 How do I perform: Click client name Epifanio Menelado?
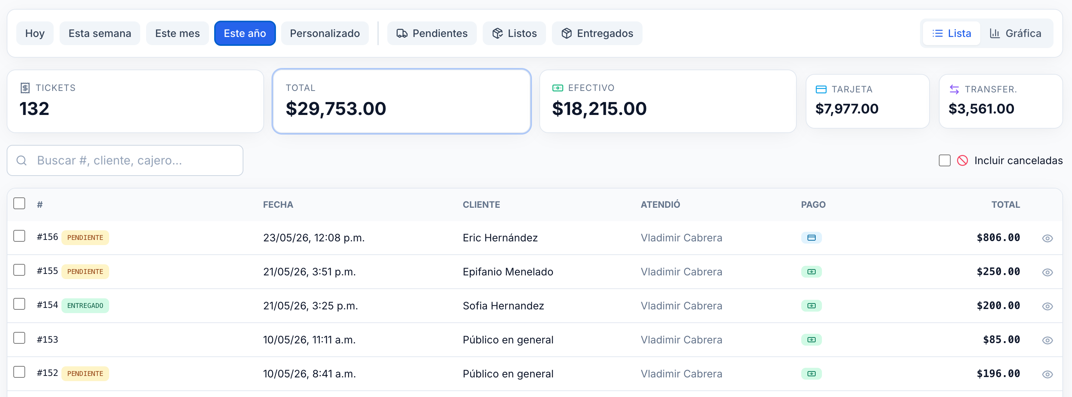click(x=508, y=272)
